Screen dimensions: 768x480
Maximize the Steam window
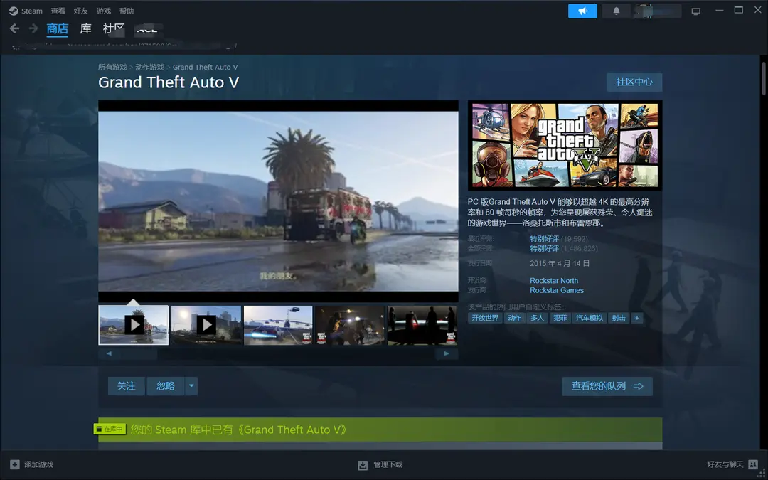739,10
